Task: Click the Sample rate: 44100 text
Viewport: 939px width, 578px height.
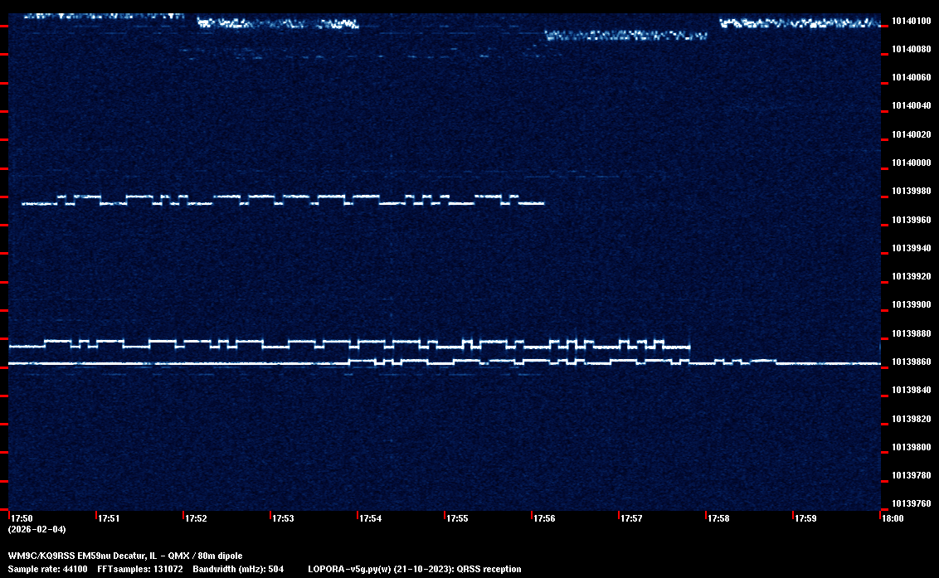Action: click(x=47, y=569)
